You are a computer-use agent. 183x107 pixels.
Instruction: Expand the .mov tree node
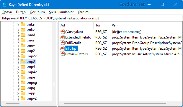(18, 46)
